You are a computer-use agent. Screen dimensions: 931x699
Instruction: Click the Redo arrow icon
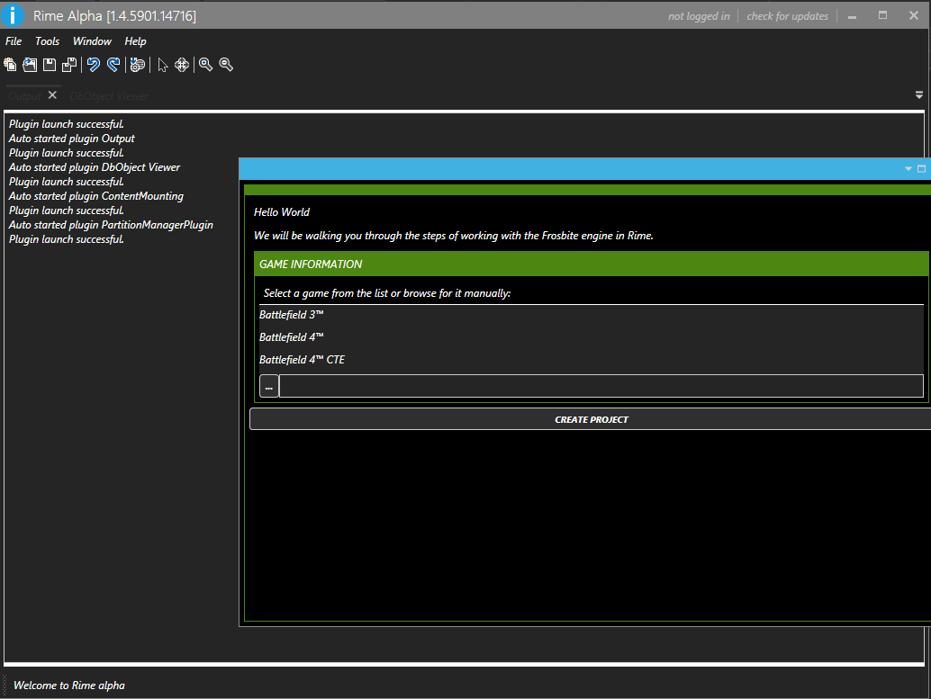click(x=113, y=65)
